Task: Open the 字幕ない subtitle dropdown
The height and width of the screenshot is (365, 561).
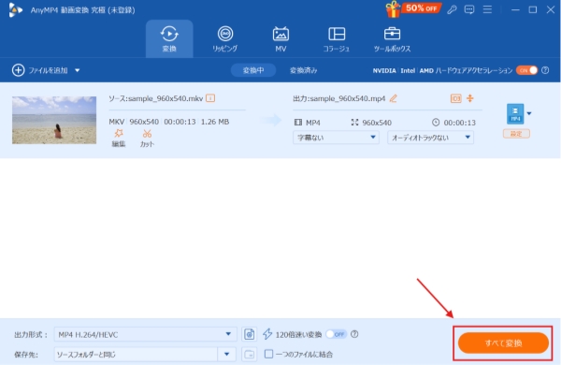Action: point(336,138)
